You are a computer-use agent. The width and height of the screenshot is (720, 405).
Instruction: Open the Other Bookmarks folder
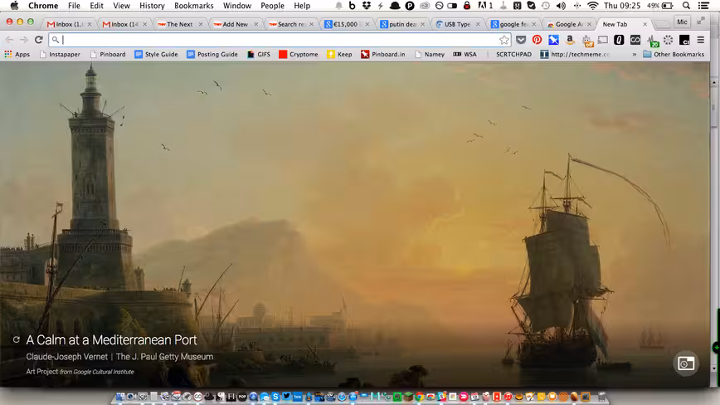coord(674,54)
